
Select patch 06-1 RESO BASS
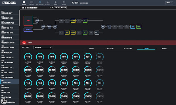pos(9,86)
